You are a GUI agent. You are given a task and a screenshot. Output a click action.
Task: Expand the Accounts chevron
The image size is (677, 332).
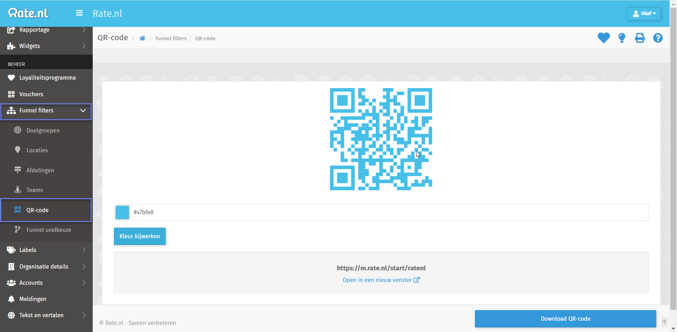pos(84,283)
